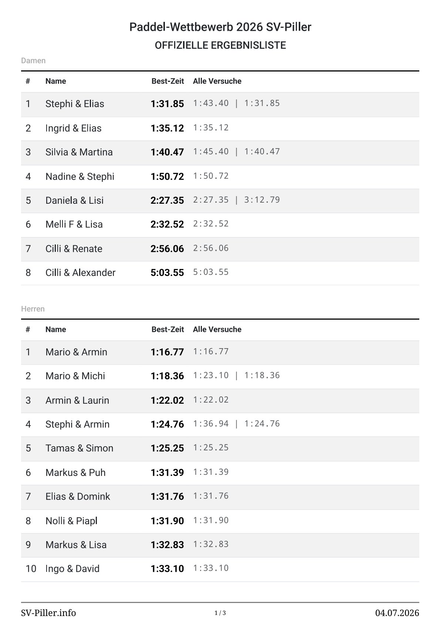Click the Alle Versuche header in Damen table
Viewport: 440px width, 623px height.
tap(217, 81)
